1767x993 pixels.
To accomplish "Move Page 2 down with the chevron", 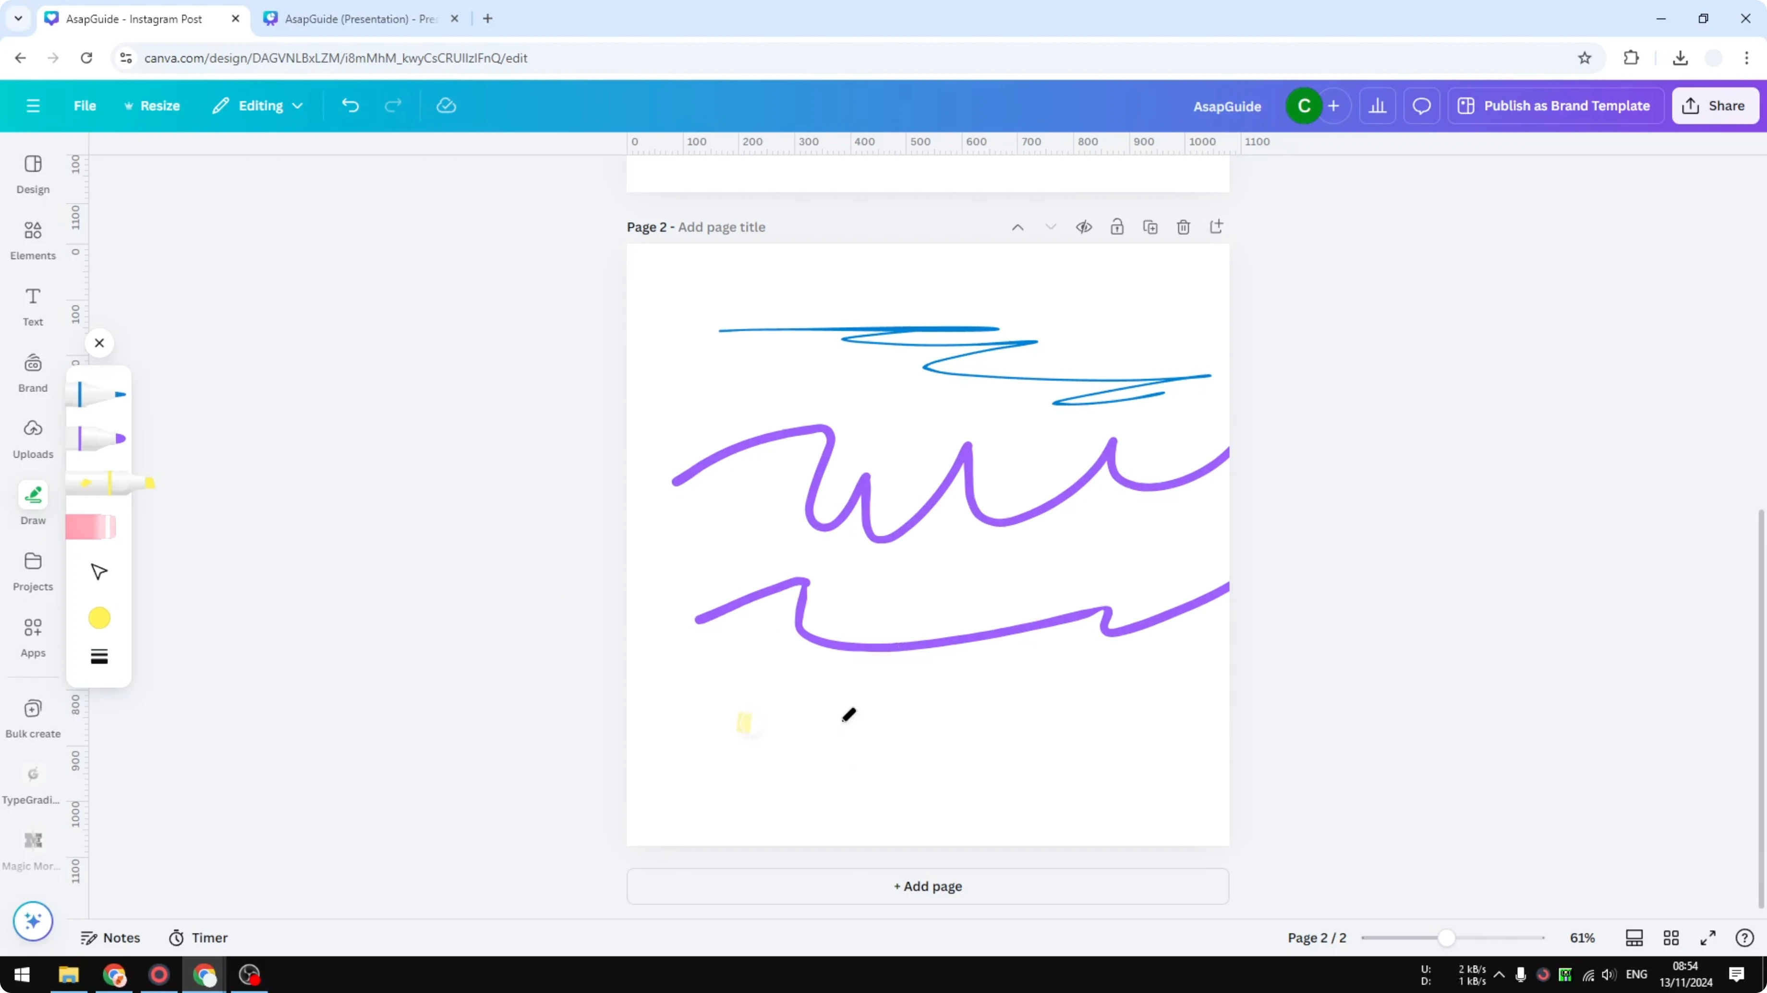I will (x=1050, y=226).
